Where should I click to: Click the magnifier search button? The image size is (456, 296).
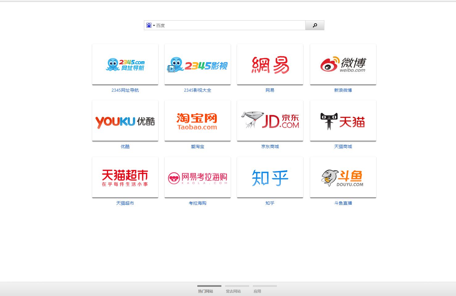pos(314,25)
